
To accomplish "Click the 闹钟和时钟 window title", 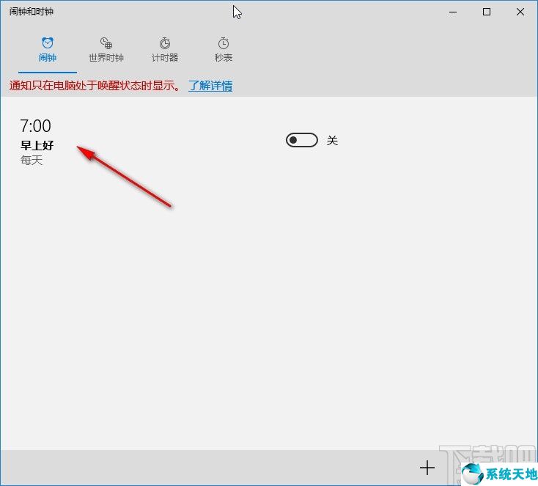I will [x=32, y=12].
